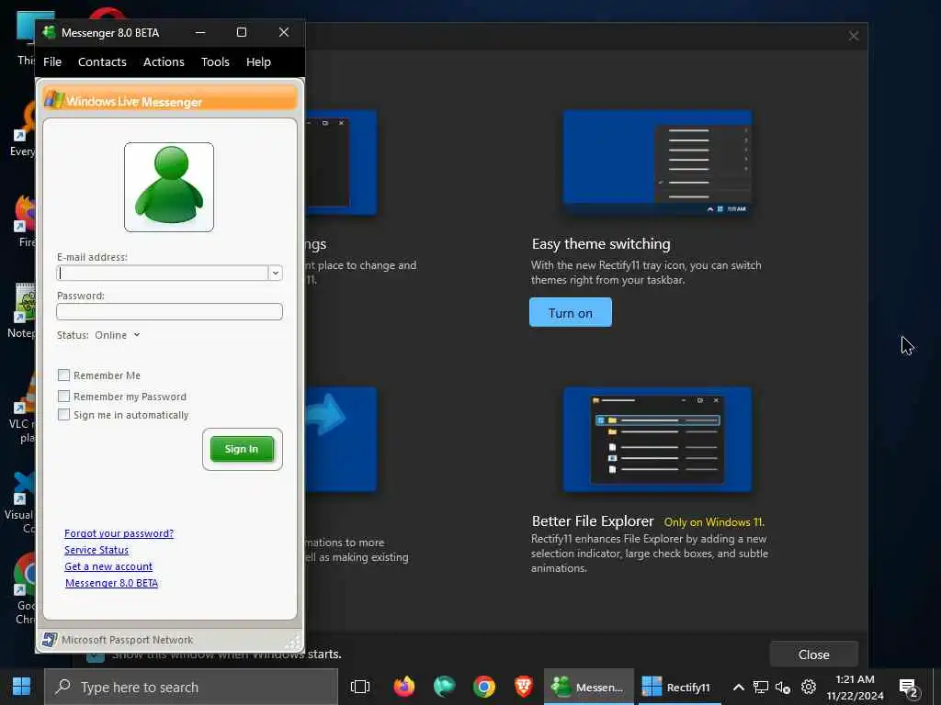Launch Microsoft Edge from the taskbar
941x705 pixels.
click(x=444, y=687)
